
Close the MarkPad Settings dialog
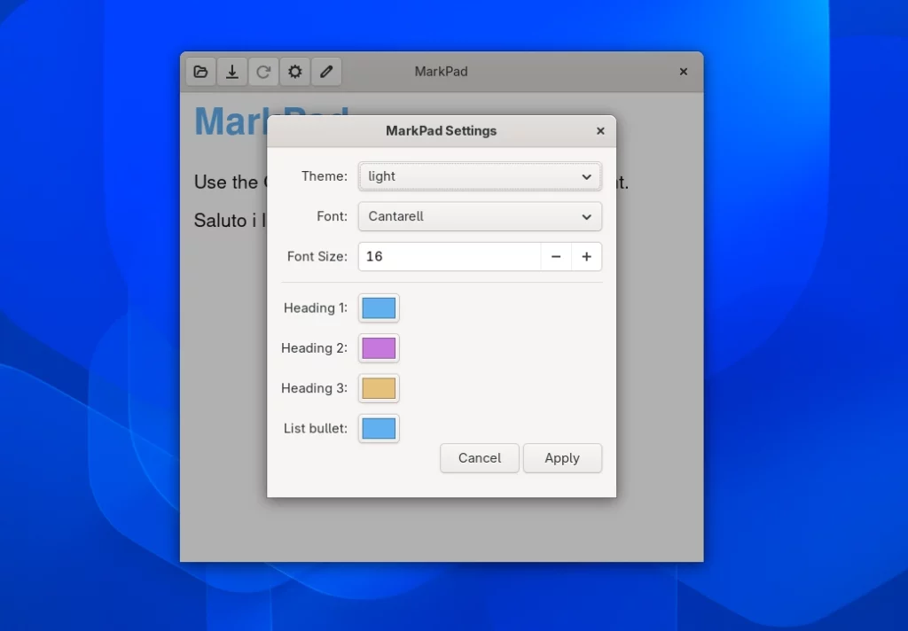coord(600,131)
